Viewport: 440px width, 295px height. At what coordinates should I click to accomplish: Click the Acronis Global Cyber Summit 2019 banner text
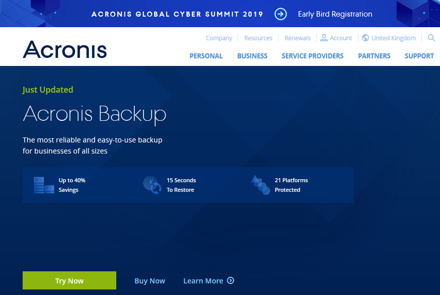tap(177, 14)
